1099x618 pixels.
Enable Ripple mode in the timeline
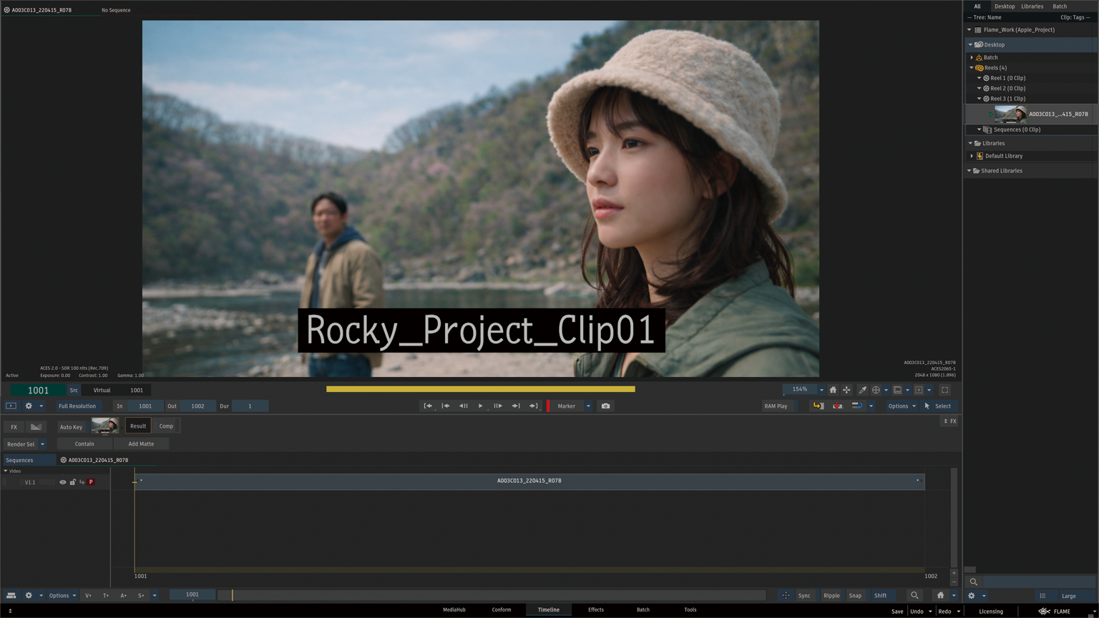point(831,595)
